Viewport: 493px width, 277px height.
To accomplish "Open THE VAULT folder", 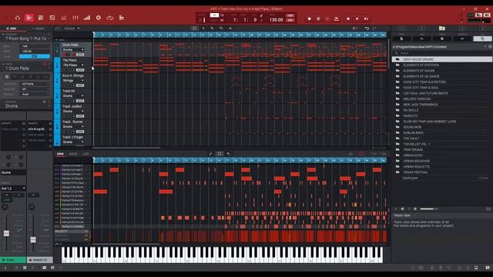I will coord(441,138).
